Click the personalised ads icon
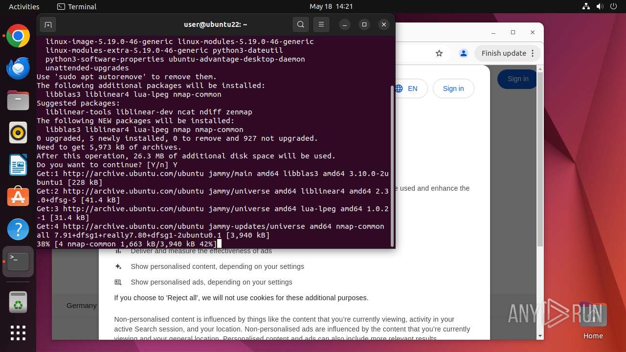The image size is (626, 352). (118, 282)
